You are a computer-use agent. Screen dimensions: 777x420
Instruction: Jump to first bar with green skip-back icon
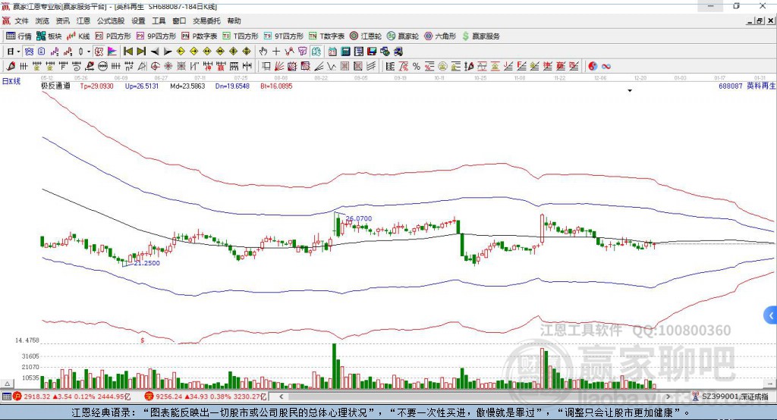tap(127, 52)
